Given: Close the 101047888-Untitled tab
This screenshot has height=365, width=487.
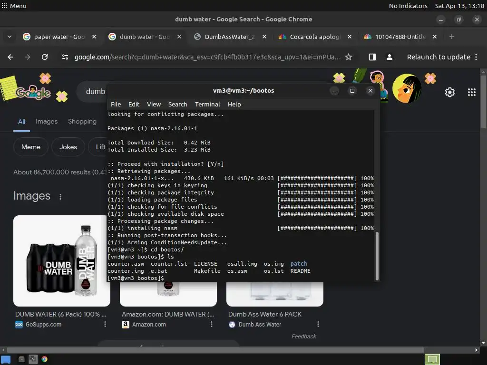Looking at the screenshot, I should pos(435,37).
